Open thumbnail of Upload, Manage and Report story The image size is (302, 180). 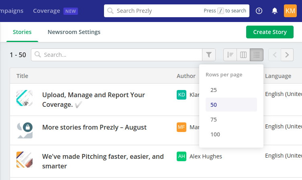(24, 98)
